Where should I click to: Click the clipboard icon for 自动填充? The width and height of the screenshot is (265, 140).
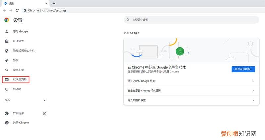[7, 41]
